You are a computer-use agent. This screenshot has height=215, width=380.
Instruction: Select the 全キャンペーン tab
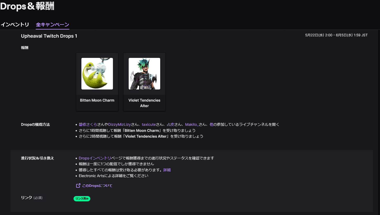pyautogui.click(x=53, y=25)
